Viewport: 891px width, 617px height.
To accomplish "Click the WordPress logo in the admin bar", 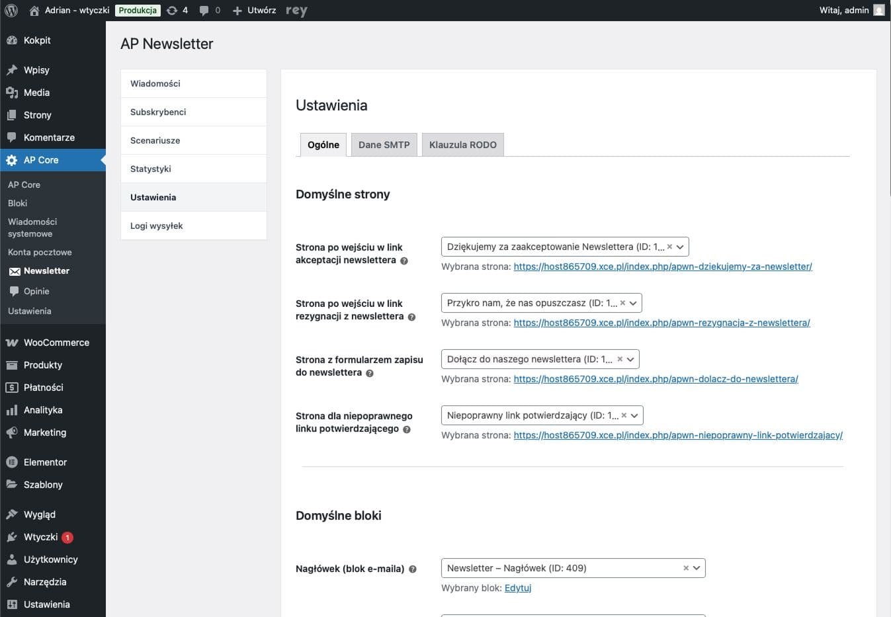I will (x=11, y=10).
